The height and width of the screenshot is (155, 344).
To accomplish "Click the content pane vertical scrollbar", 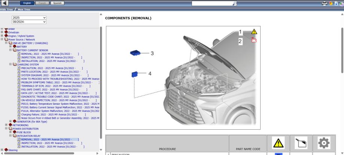I will pyautogui.click(x=343, y=50).
